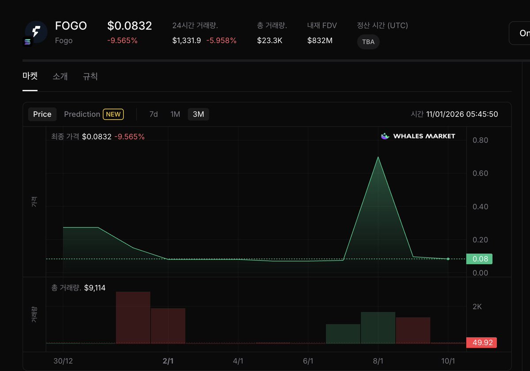Select the Price chart view

(x=42, y=114)
